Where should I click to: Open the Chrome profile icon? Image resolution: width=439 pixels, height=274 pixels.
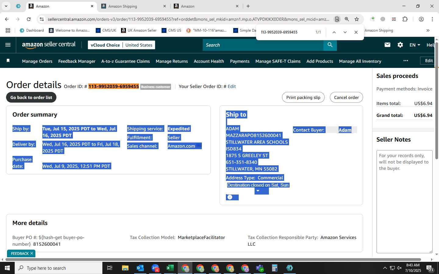tap(421, 19)
